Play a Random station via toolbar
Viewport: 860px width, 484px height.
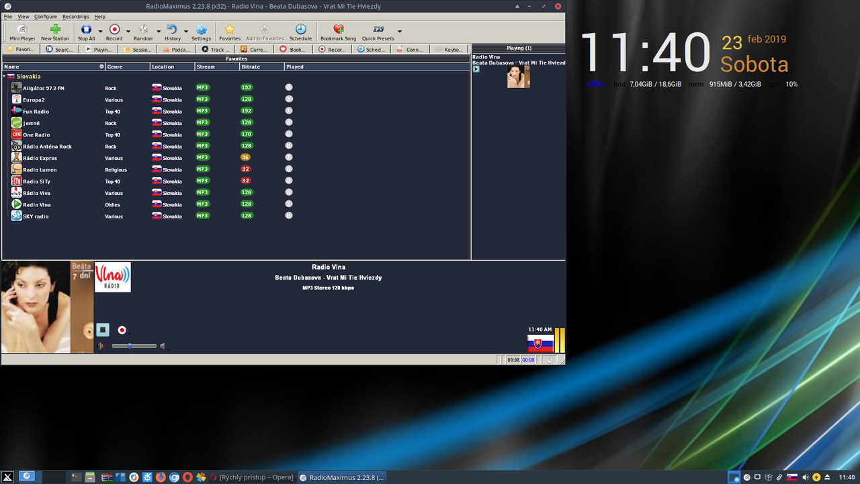coord(143,32)
